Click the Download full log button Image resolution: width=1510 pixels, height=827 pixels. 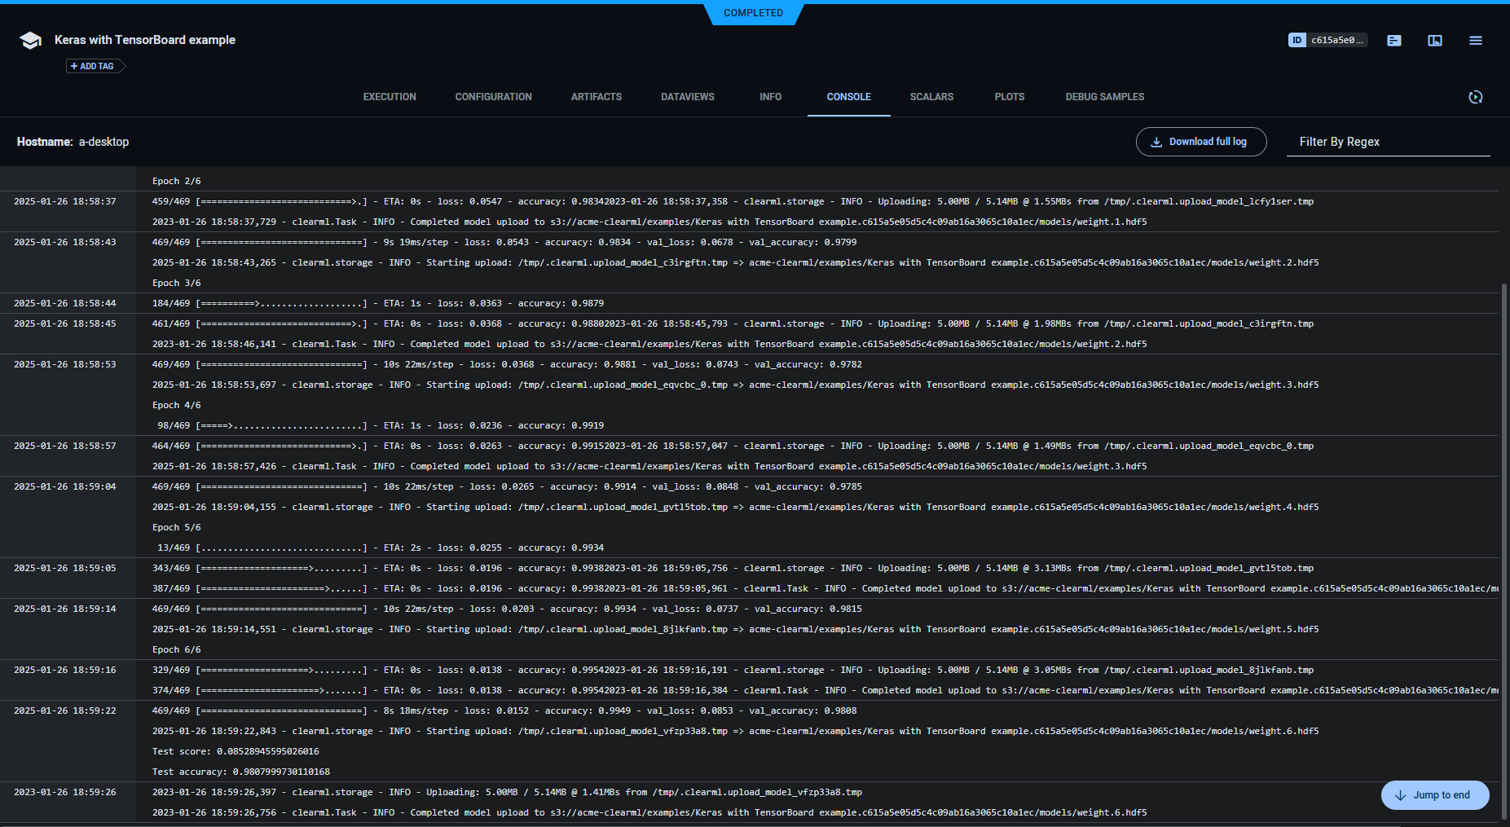coord(1201,141)
